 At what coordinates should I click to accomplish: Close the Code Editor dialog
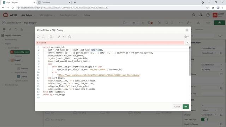tap(187, 30)
